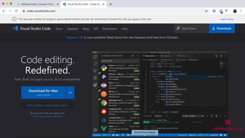245x138 pixels.
Task: Click the VS Code logo in header
Action: click(x=15, y=28)
